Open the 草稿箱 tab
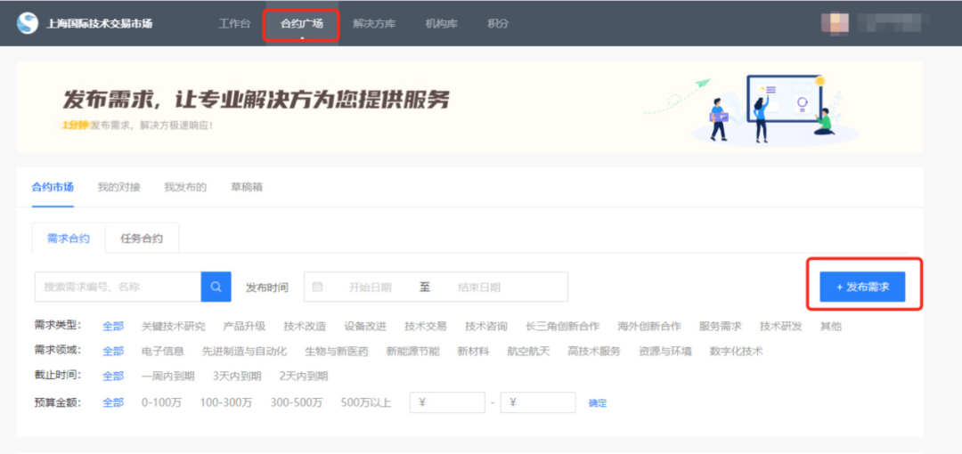 click(x=246, y=187)
